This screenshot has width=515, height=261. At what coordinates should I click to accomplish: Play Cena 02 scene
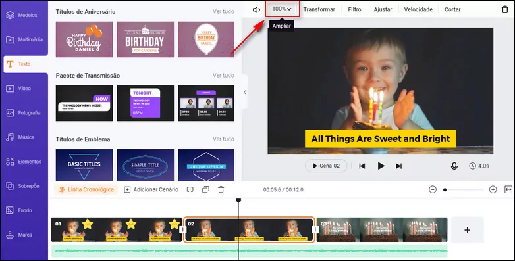coord(326,166)
